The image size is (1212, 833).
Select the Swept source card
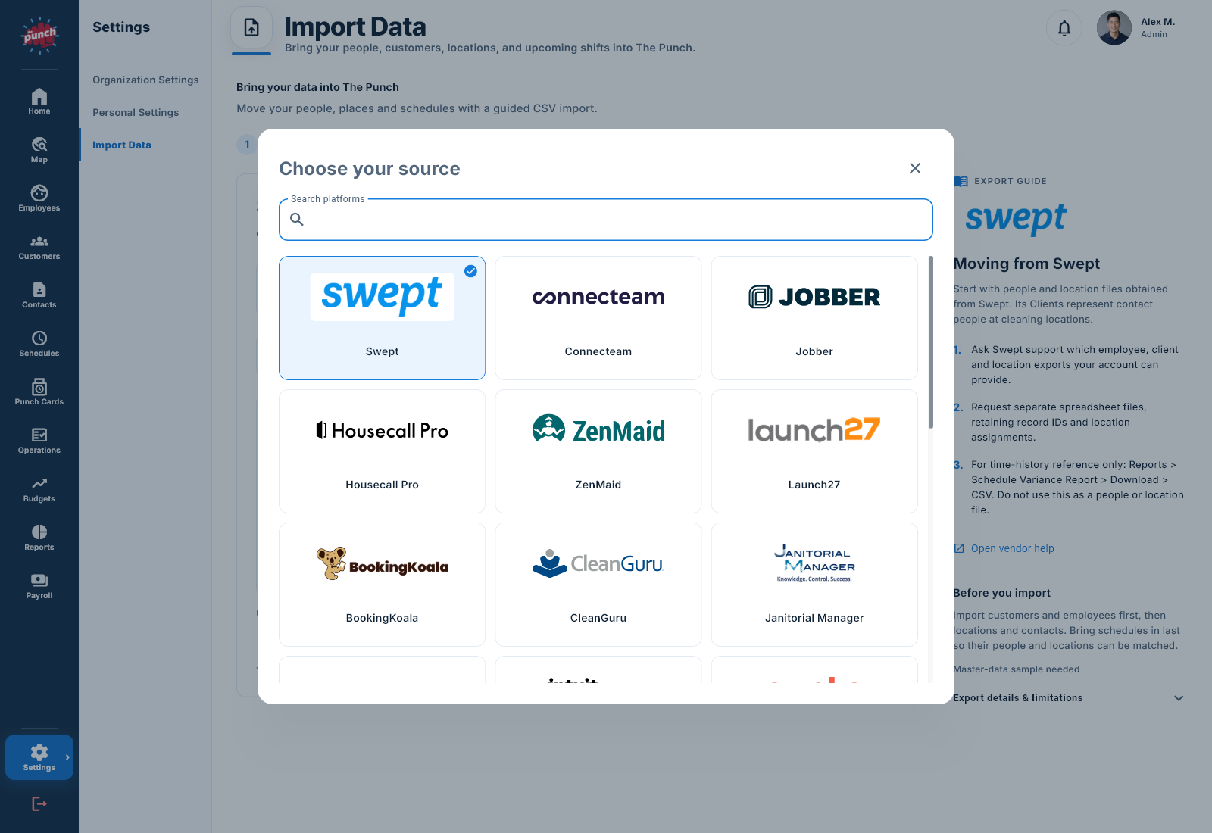pos(382,318)
